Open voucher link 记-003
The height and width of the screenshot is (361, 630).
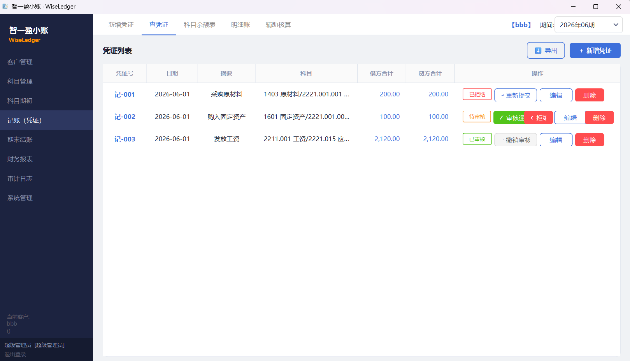pos(125,139)
